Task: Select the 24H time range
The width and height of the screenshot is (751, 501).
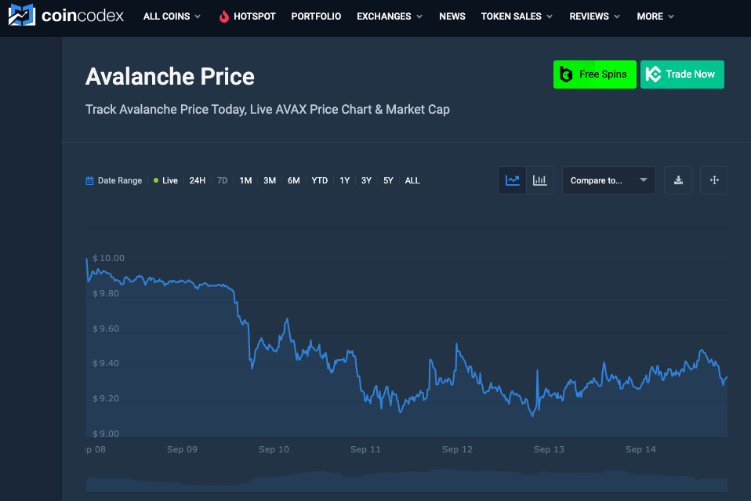Action: tap(198, 180)
